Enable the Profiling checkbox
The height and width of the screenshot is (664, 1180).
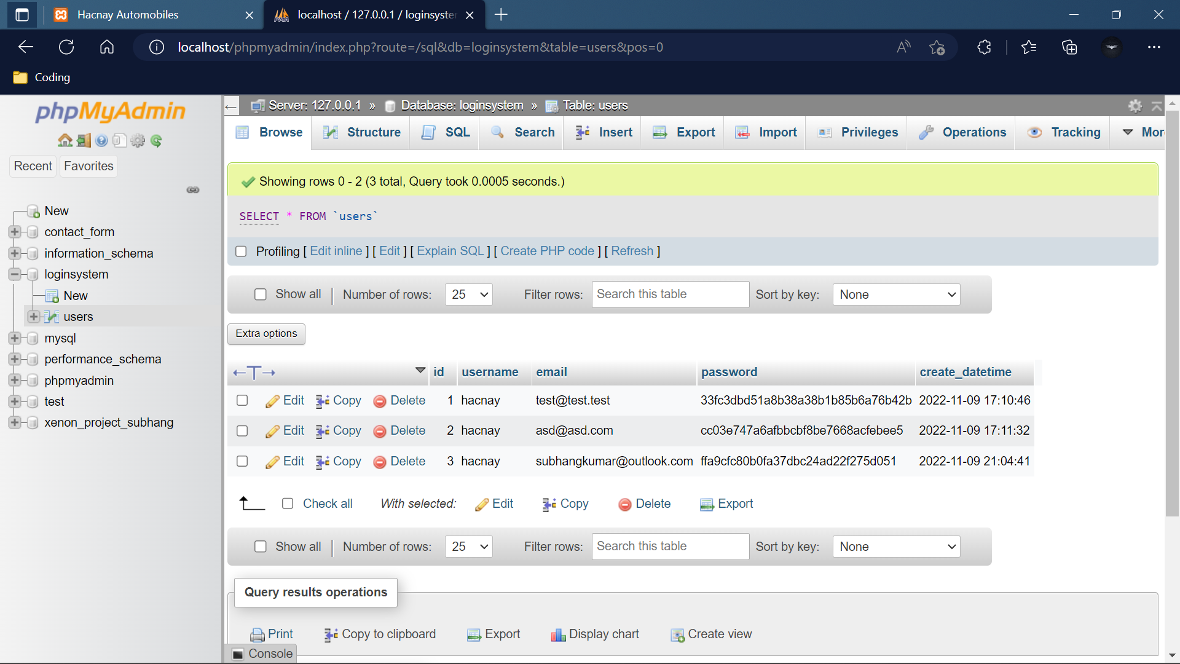click(241, 251)
